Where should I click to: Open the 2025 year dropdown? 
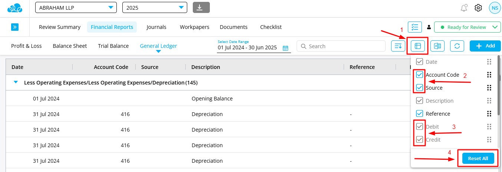(155, 7)
